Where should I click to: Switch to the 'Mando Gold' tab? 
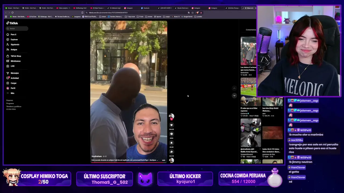pos(182,8)
